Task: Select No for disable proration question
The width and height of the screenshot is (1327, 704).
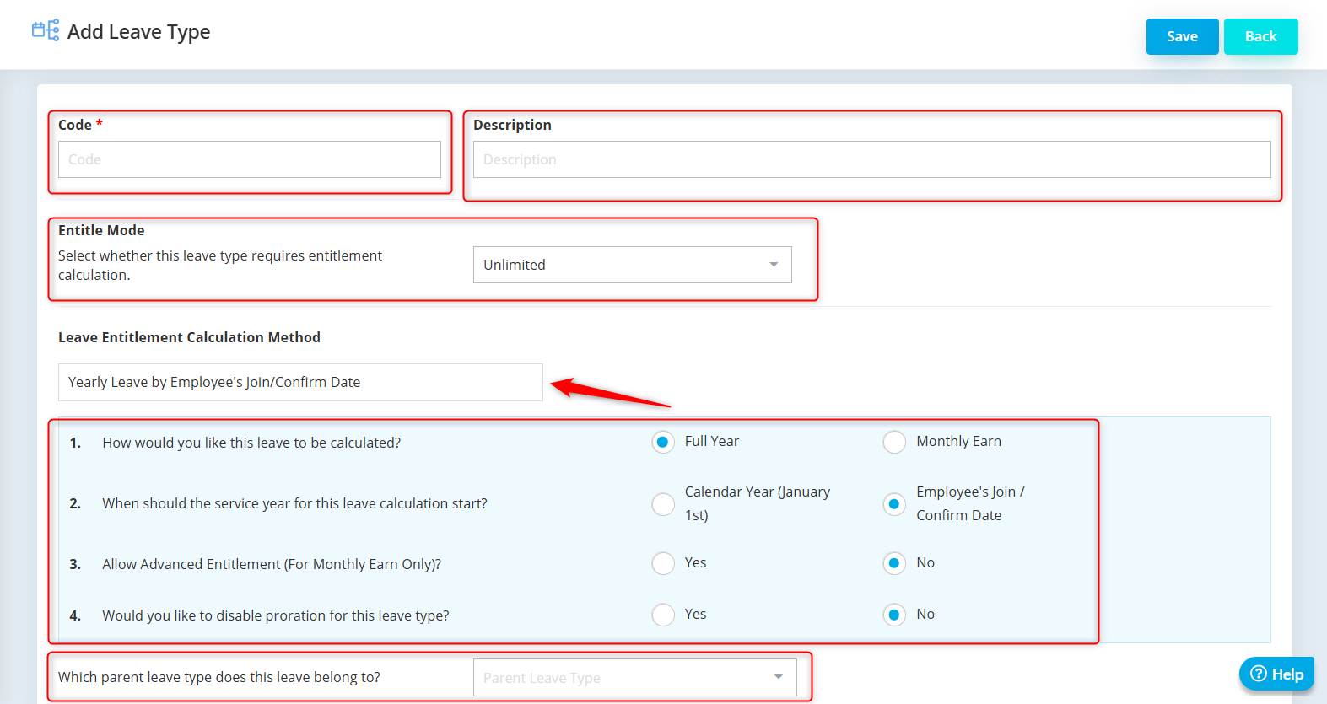Action: point(894,615)
